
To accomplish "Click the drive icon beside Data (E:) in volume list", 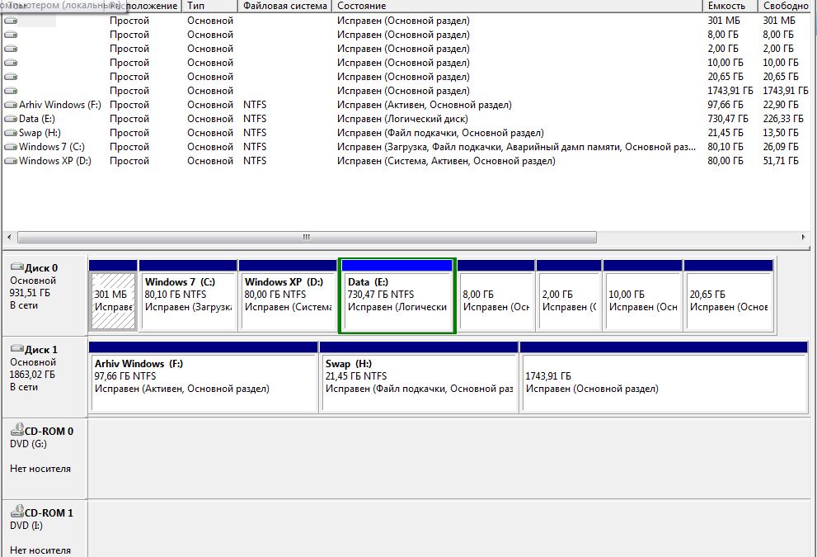I will 11,119.
